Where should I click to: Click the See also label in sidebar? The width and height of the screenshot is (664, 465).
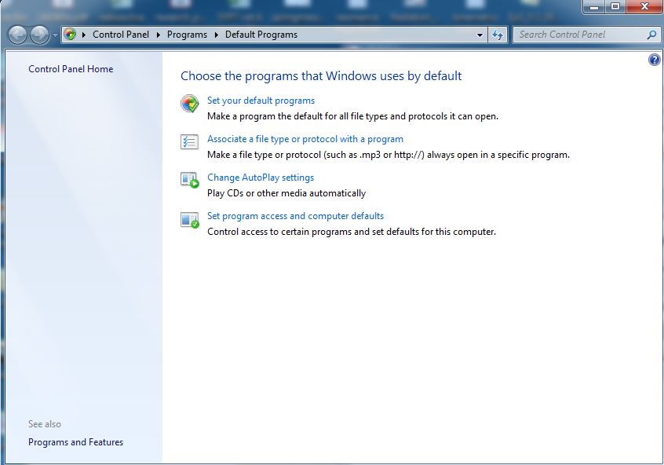point(45,424)
